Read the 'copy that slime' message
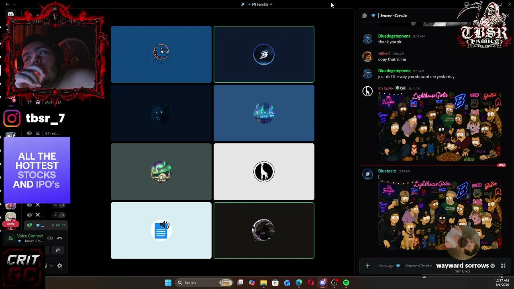The height and width of the screenshot is (289, 514). pos(392,59)
